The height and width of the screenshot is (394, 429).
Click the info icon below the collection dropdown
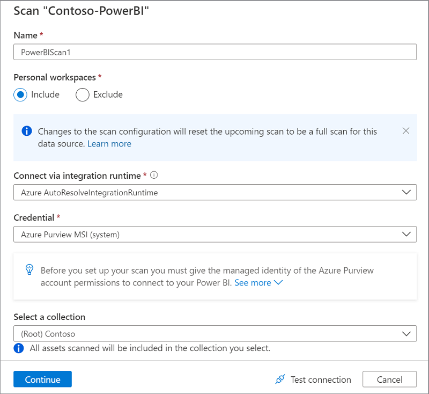[x=20, y=348]
